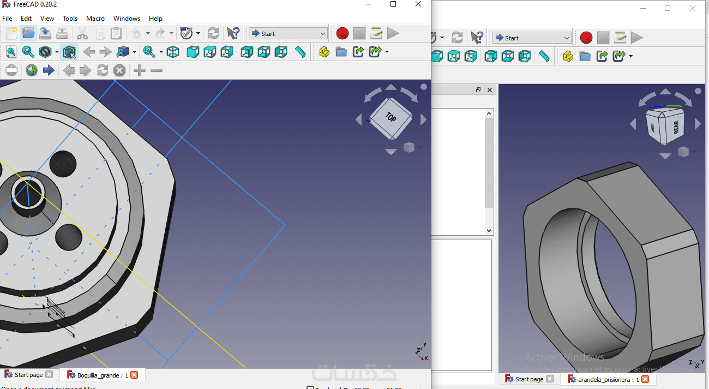Image resolution: width=709 pixels, height=389 pixels.
Task: Click TOP face of left navigation cube
Action: tap(390, 118)
